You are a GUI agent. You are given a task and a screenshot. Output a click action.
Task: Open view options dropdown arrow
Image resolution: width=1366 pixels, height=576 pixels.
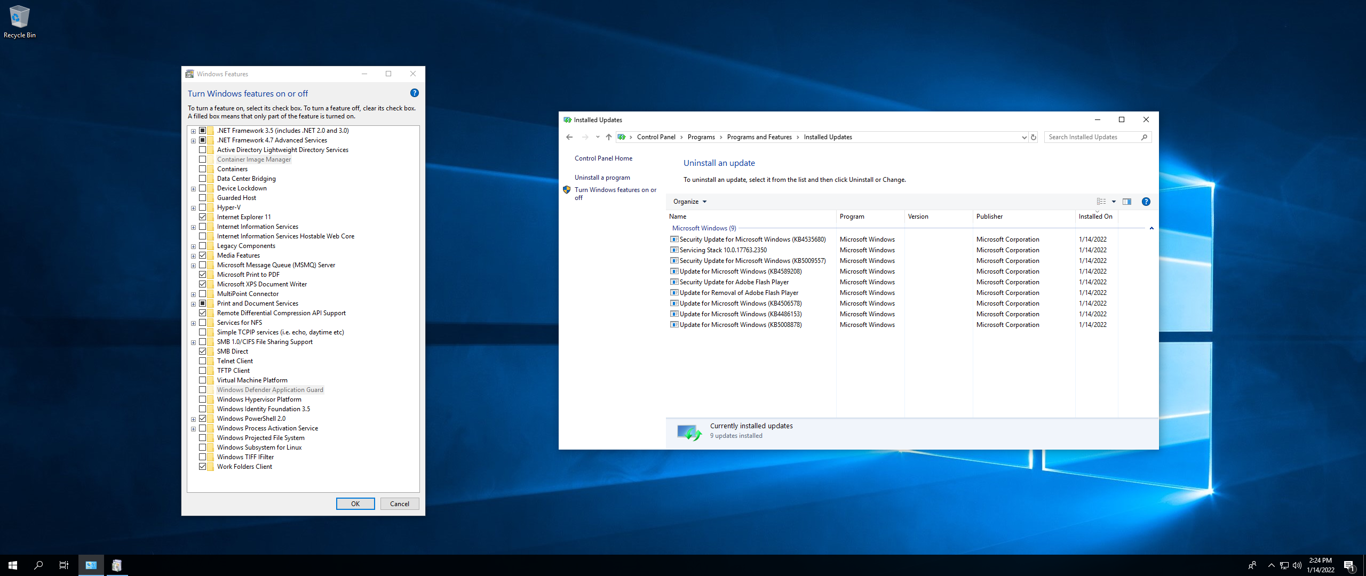pos(1114,202)
